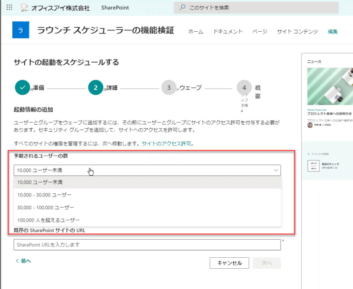Collapse the 予期されるユーザーの数 dropdown chevron
Viewport: 353px width, 289px height.
[276, 170]
